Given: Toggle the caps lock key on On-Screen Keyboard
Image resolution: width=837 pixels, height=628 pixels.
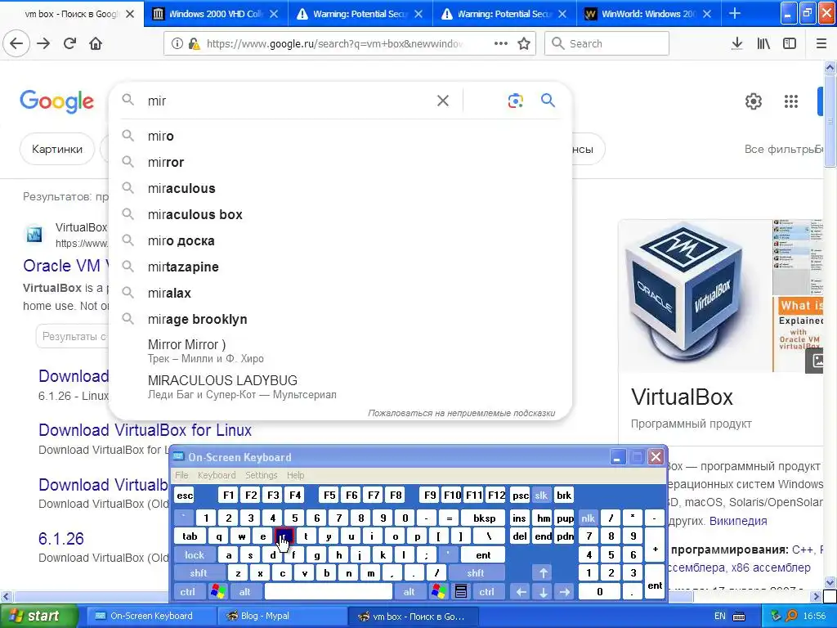Looking at the screenshot, I should (195, 555).
